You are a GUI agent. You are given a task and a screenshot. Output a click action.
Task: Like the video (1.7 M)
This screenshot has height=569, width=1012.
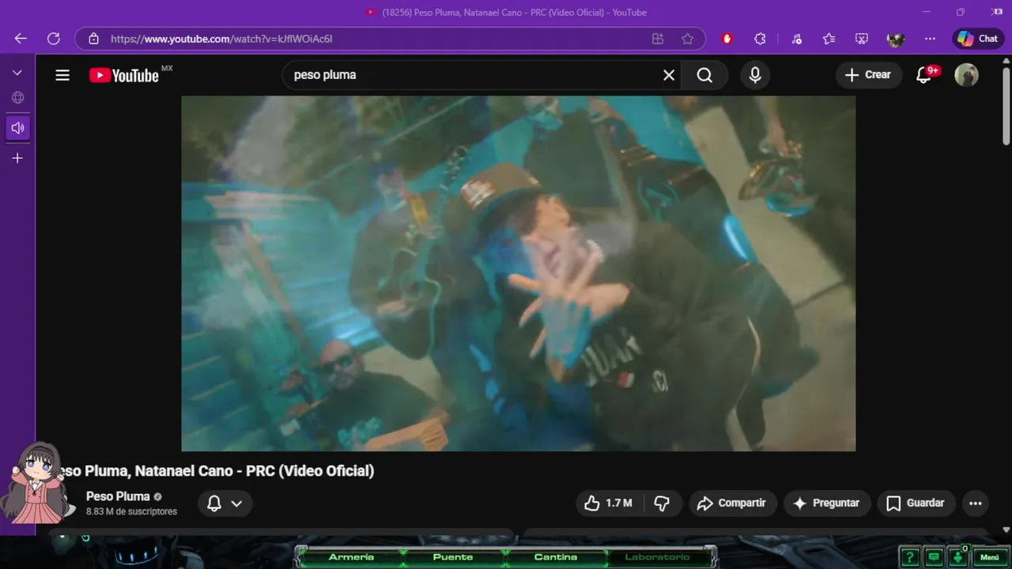609,503
